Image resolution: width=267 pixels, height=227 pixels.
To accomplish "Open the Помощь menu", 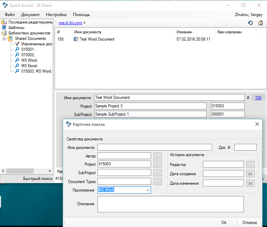I will pyautogui.click(x=81, y=15).
